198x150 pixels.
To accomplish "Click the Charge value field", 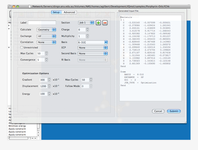I will 82,30.
